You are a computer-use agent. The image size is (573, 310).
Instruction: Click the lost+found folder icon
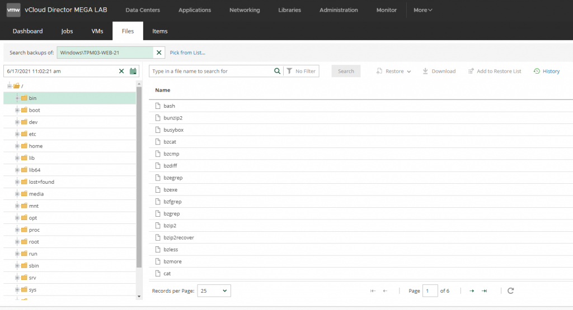click(x=24, y=182)
